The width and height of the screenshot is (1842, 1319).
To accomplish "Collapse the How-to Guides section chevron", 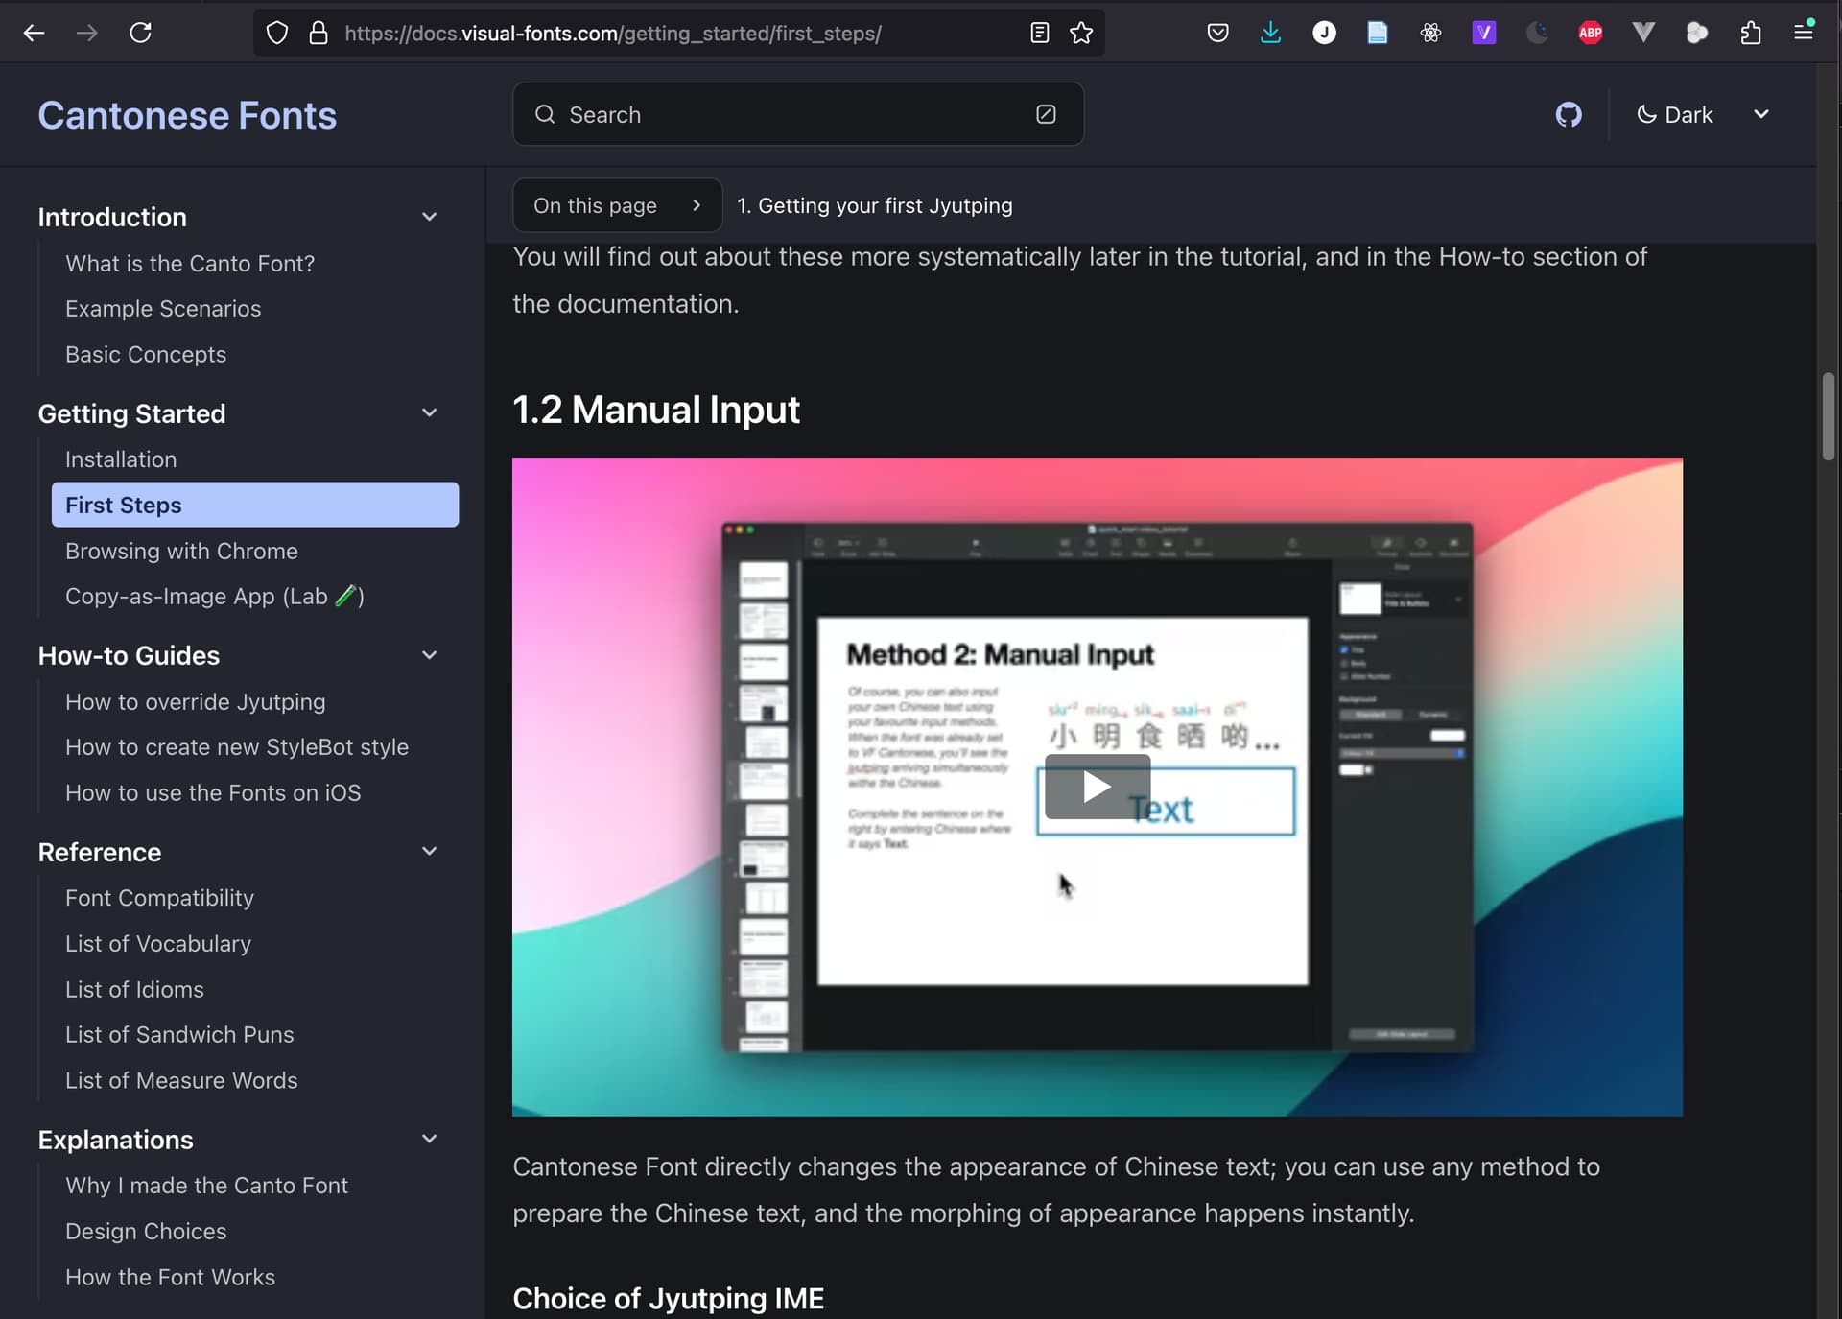I will 429,655.
